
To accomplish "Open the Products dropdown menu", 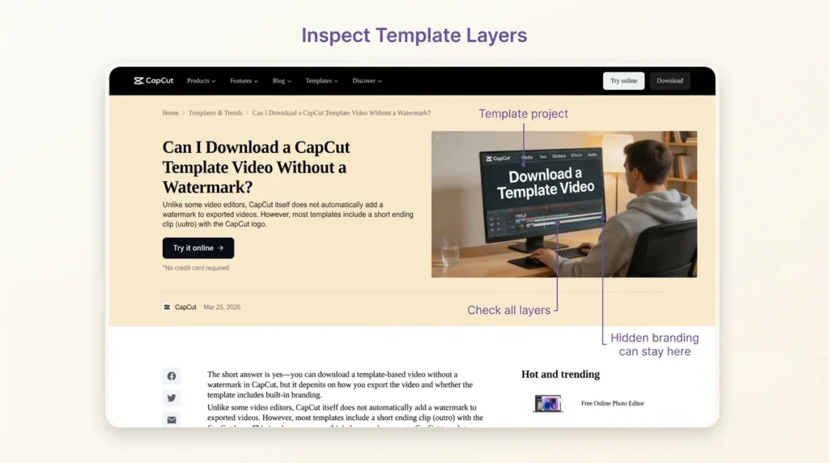I will tap(201, 81).
